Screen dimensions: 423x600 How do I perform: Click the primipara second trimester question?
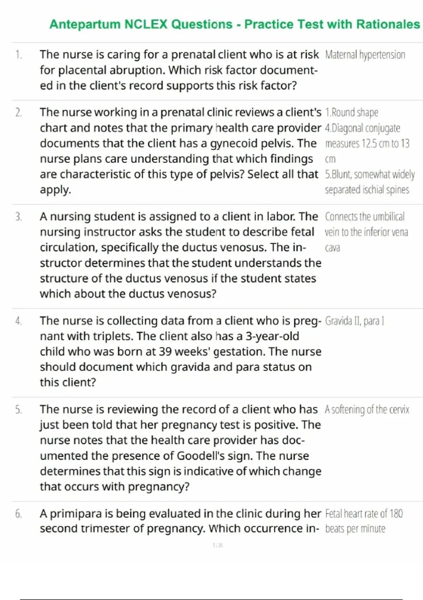pyautogui.click(x=180, y=521)
